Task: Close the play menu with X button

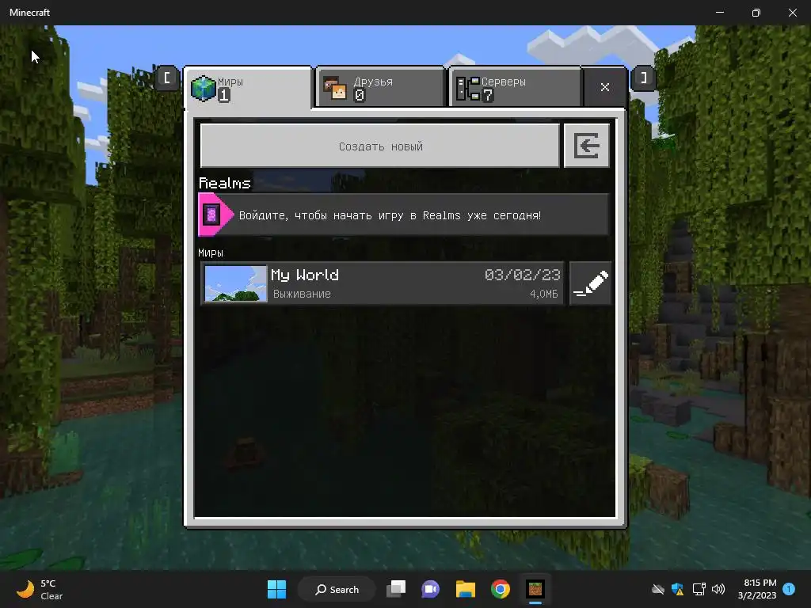Action: pyautogui.click(x=604, y=87)
